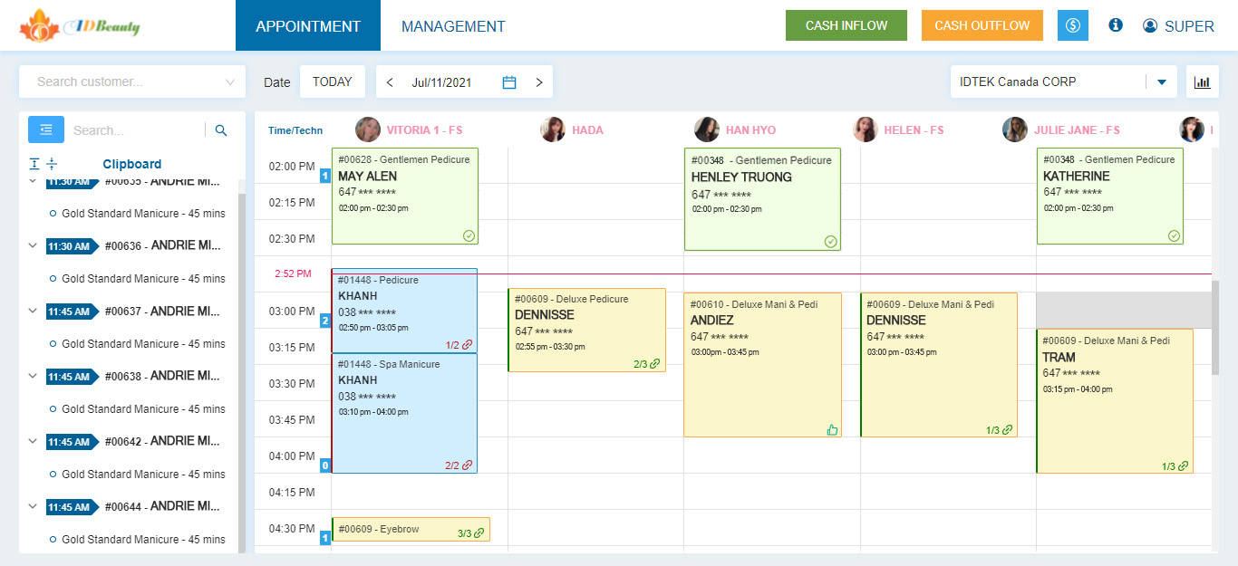The width and height of the screenshot is (1238, 566).
Task: Collapse appointment #00636 in clipboard
Action: tap(34, 245)
